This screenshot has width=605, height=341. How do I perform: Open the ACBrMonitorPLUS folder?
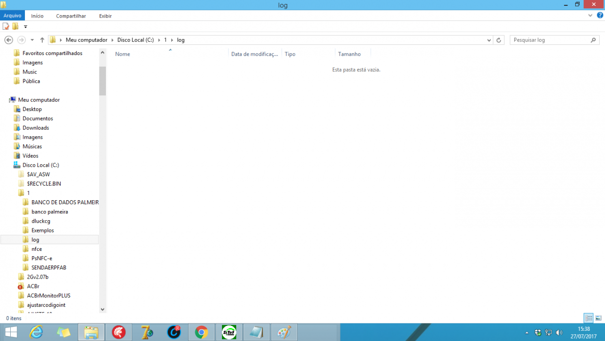click(49, 296)
